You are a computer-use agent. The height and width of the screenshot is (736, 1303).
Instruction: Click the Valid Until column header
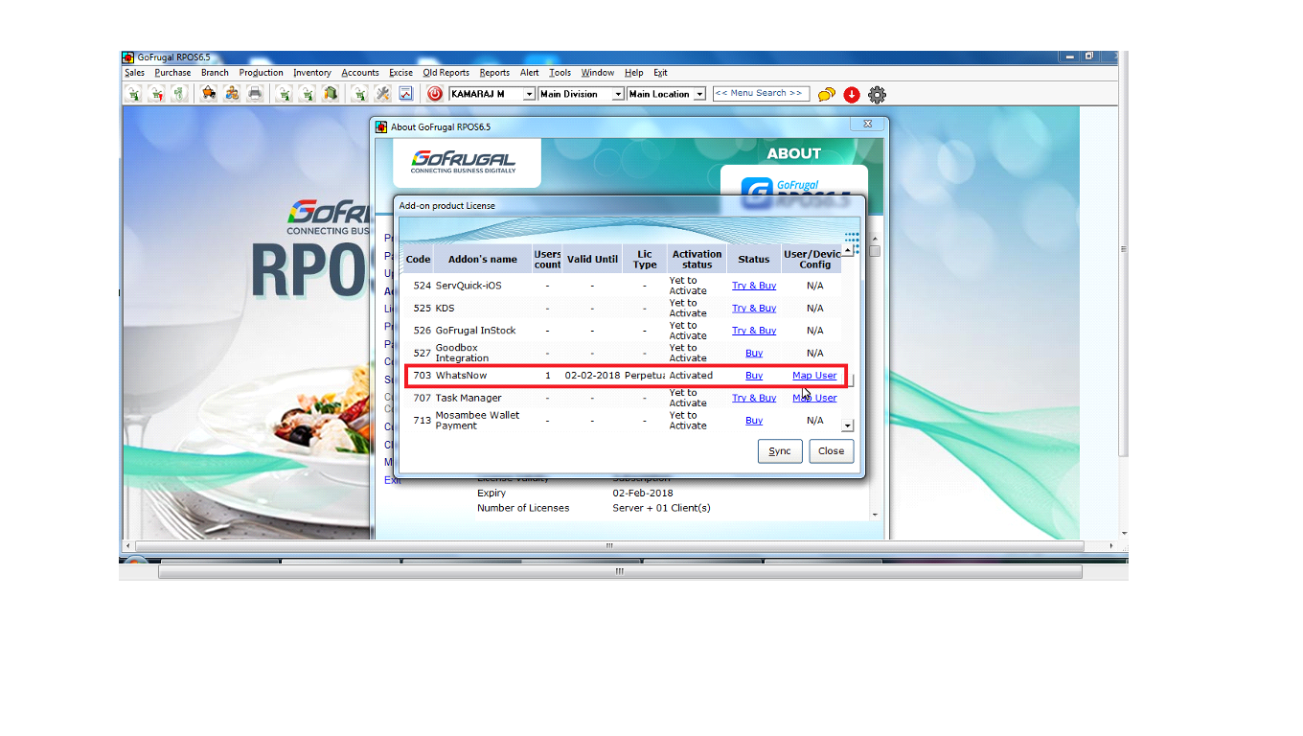(592, 260)
